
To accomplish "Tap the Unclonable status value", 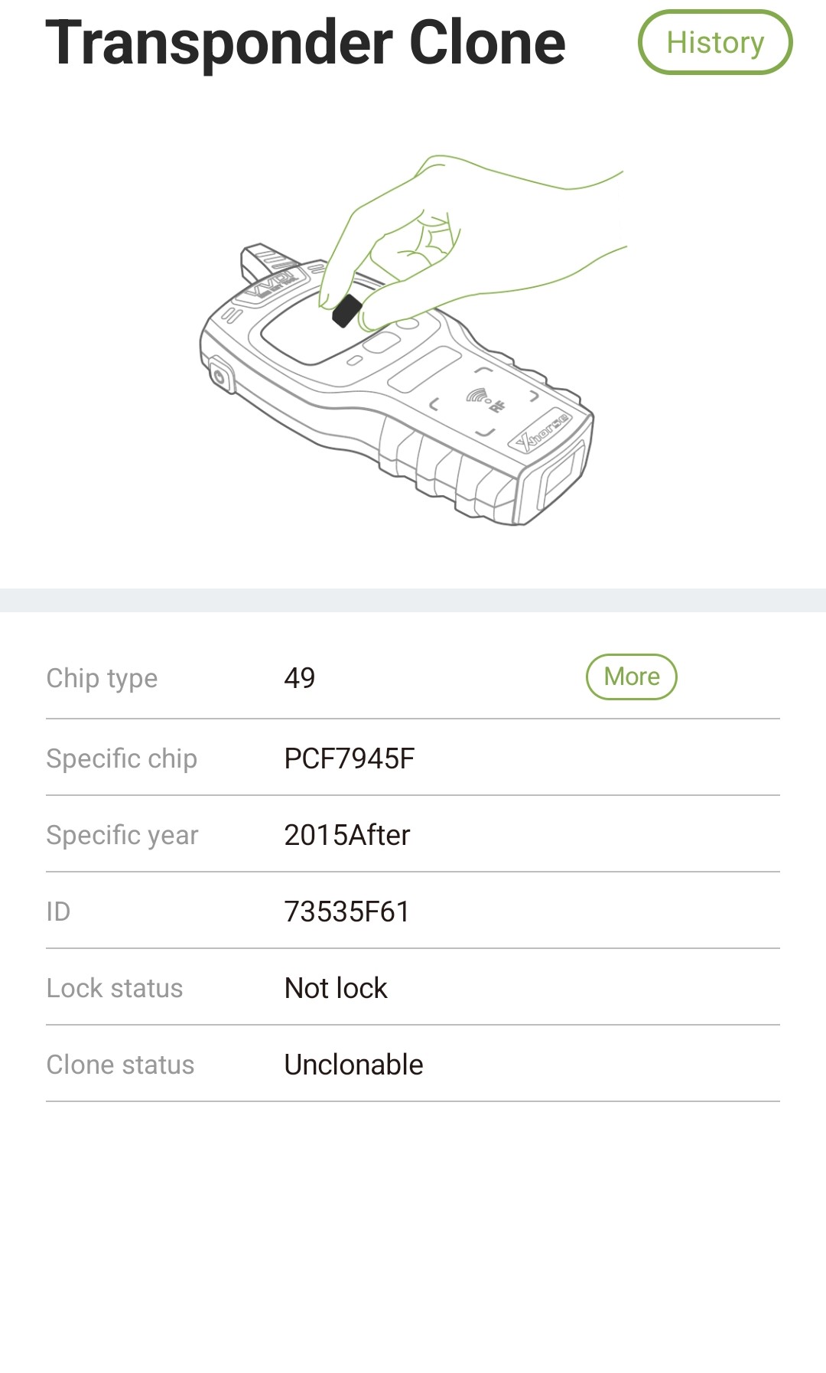I will pyautogui.click(x=353, y=1065).
